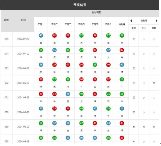Click period number 070
Viewport: 161px width, 146px height.
[x=6, y=112]
